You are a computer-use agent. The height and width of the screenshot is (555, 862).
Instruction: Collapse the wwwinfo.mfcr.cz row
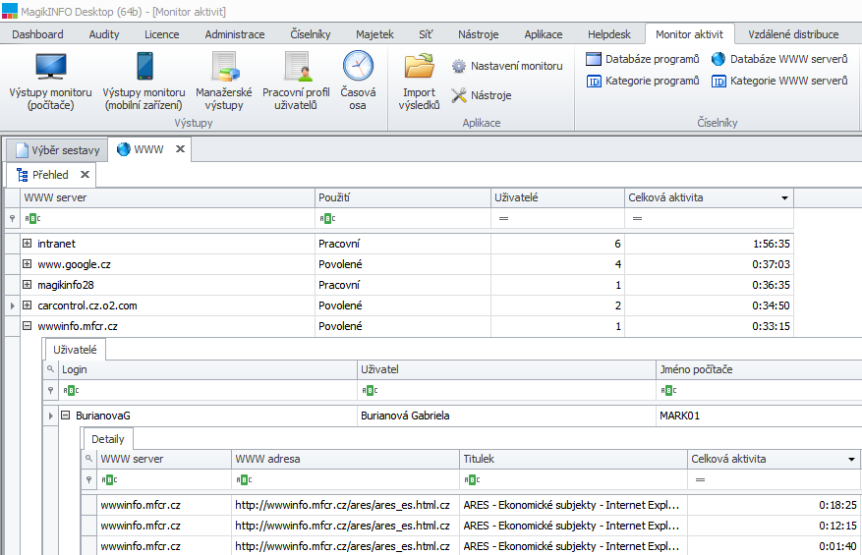(28, 326)
